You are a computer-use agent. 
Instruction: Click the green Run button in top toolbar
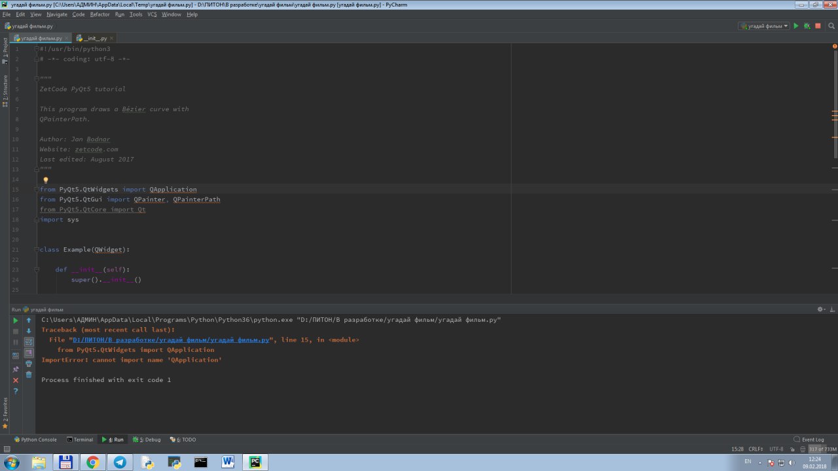tap(796, 26)
